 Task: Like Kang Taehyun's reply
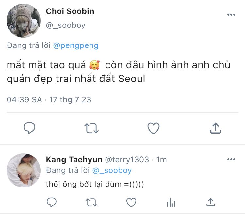point(131,203)
